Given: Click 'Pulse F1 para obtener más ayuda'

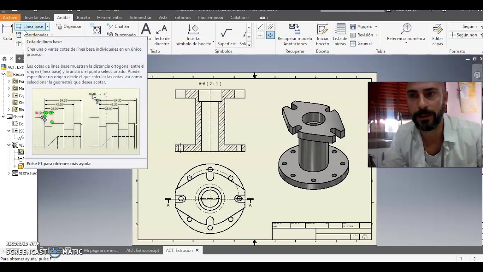Looking at the screenshot, I should click(x=58, y=164).
